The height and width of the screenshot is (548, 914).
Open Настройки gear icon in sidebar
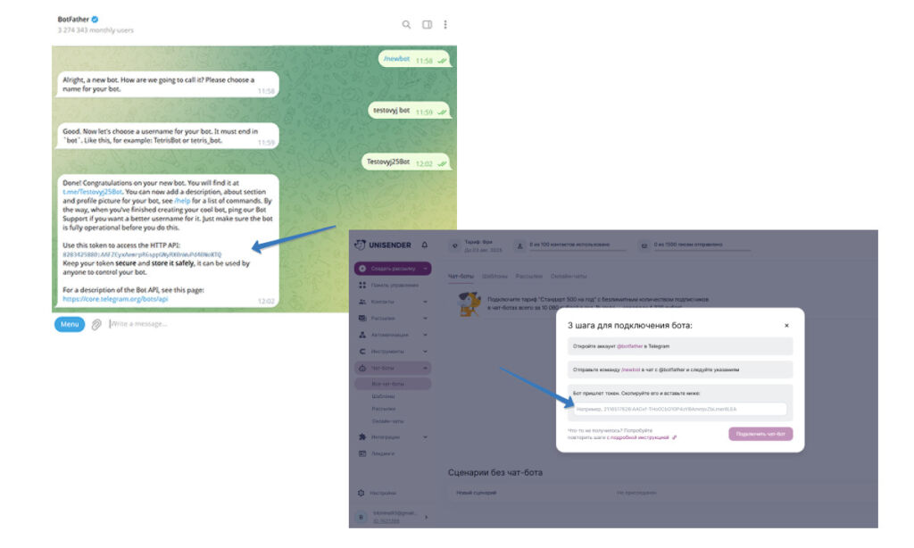[x=361, y=493]
